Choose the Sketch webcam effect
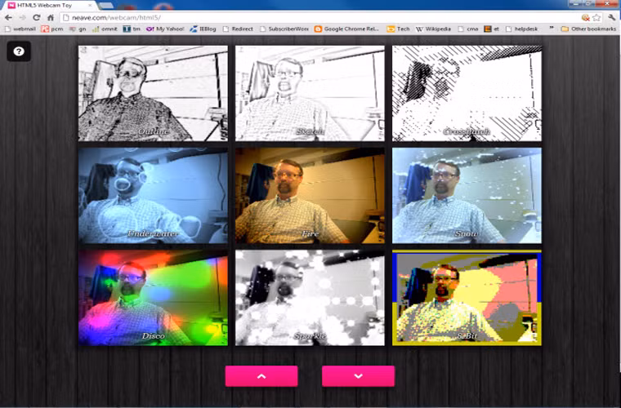The height and width of the screenshot is (408, 621). click(310, 93)
